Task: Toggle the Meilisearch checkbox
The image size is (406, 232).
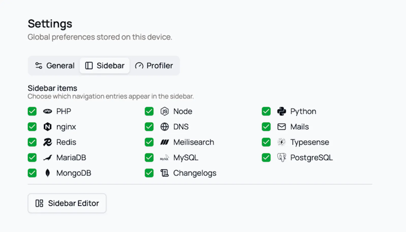Action: [x=149, y=142]
